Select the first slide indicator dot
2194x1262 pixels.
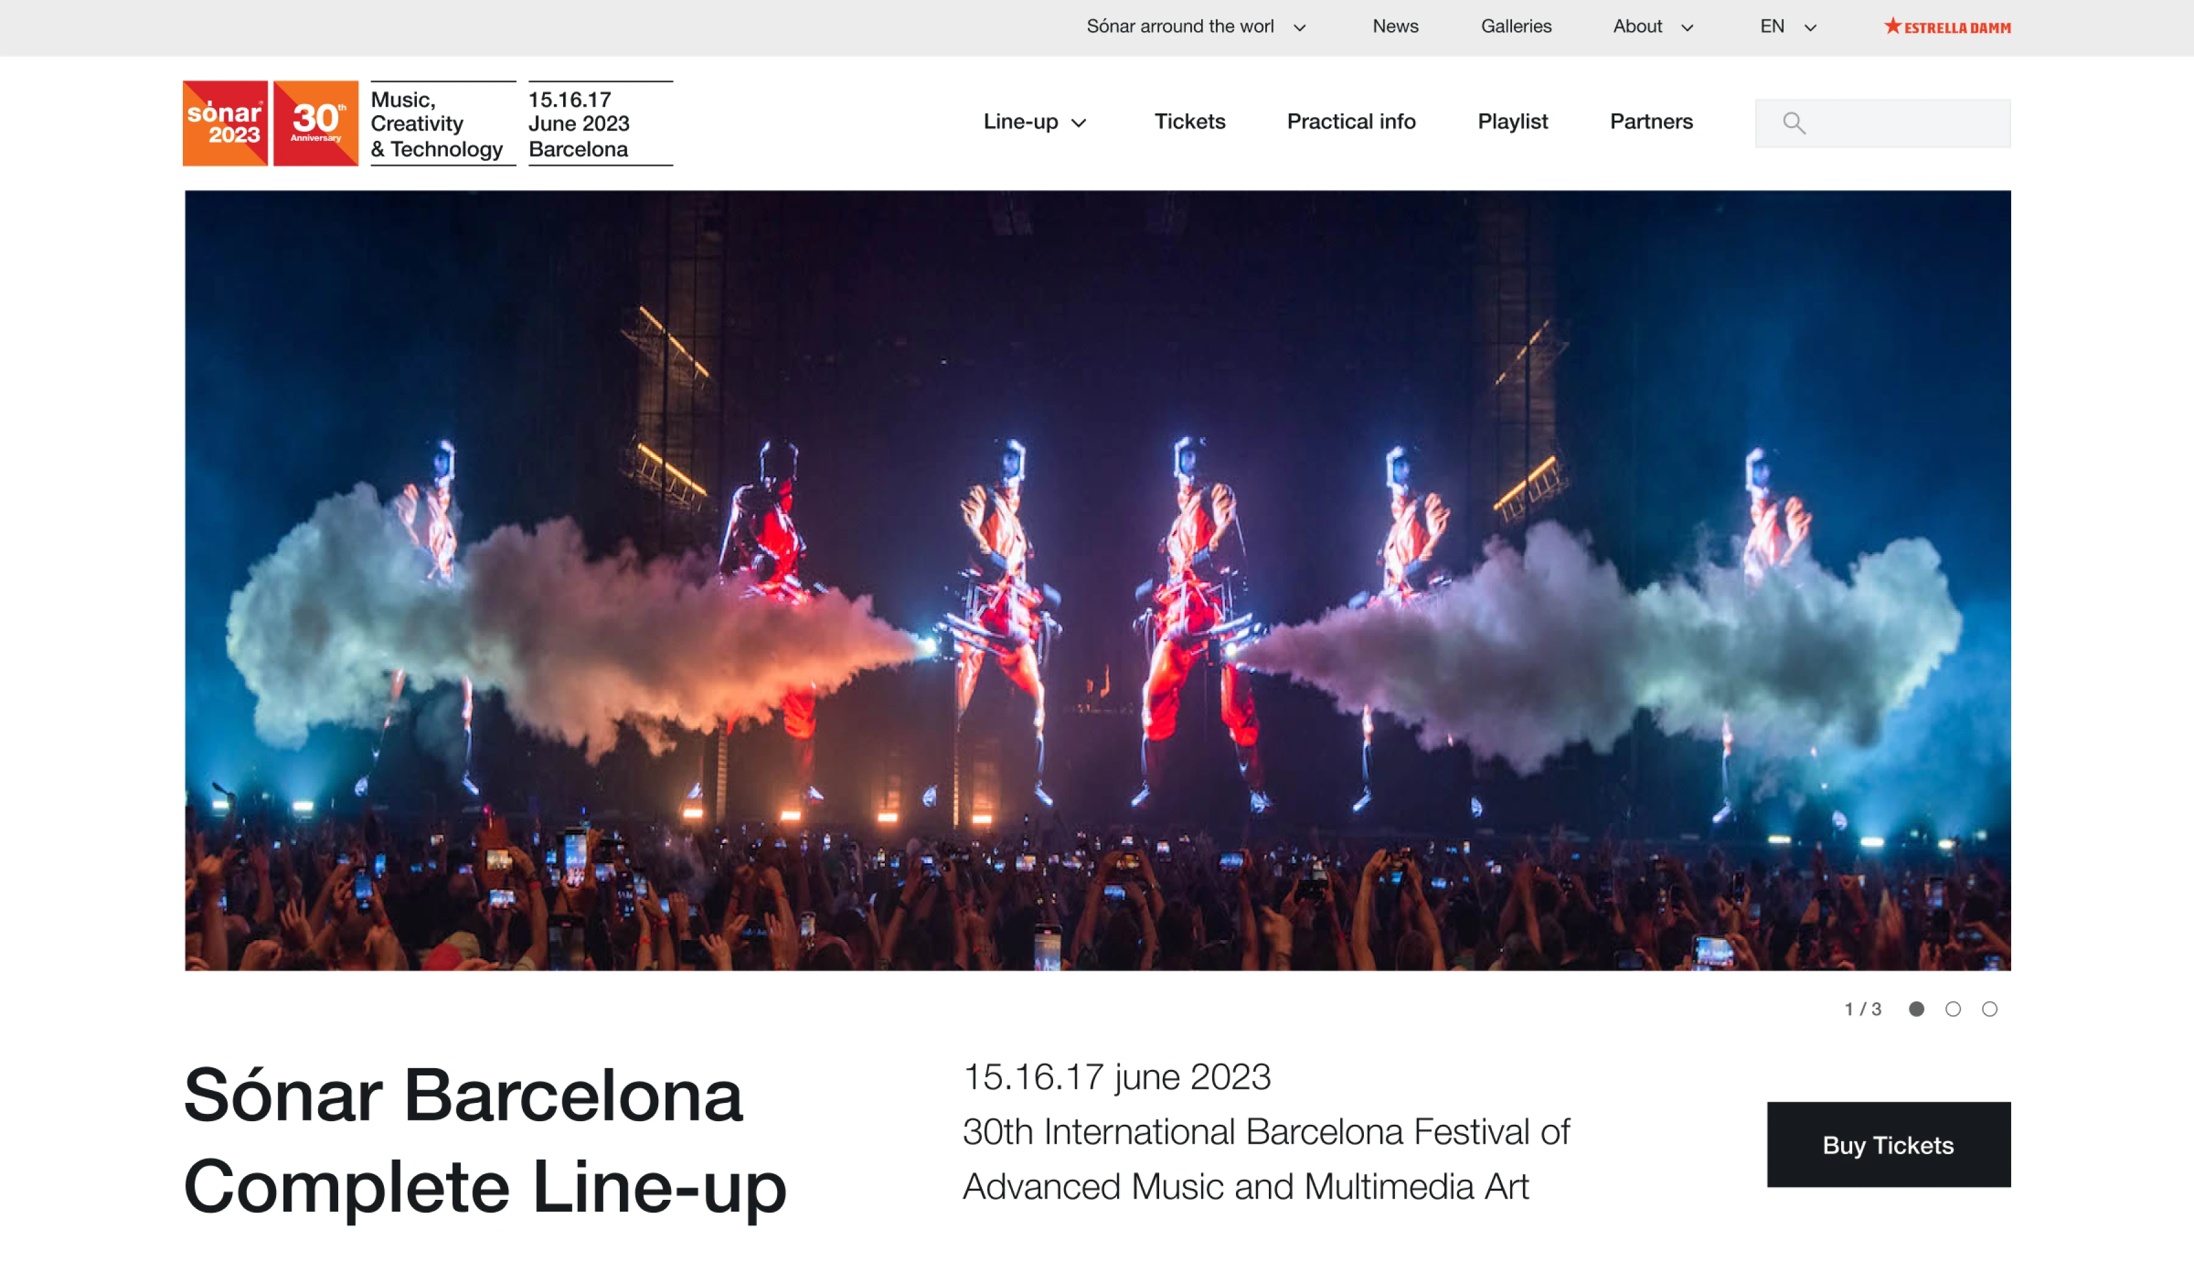[x=1916, y=1009]
